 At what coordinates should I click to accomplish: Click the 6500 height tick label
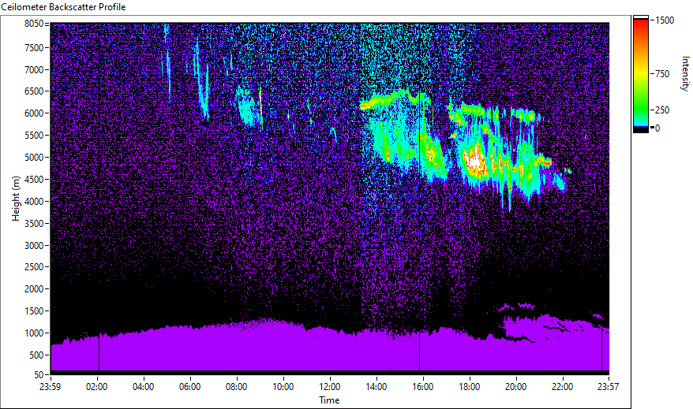pos(34,91)
